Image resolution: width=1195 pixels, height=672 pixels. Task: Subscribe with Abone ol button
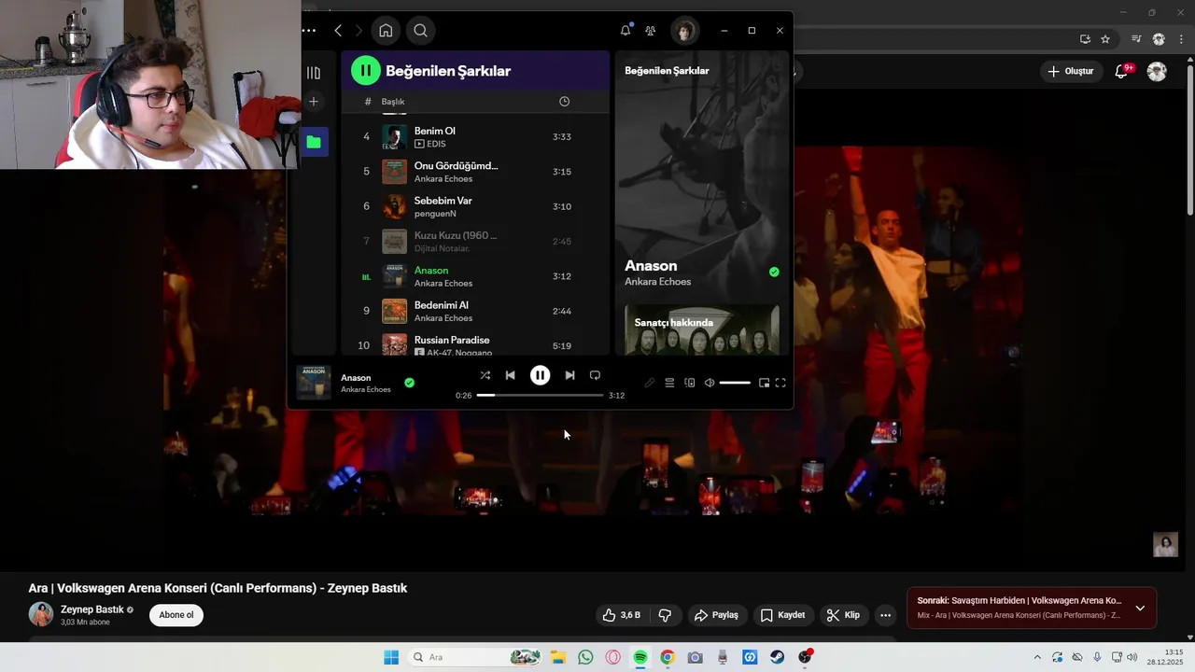(176, 615)
